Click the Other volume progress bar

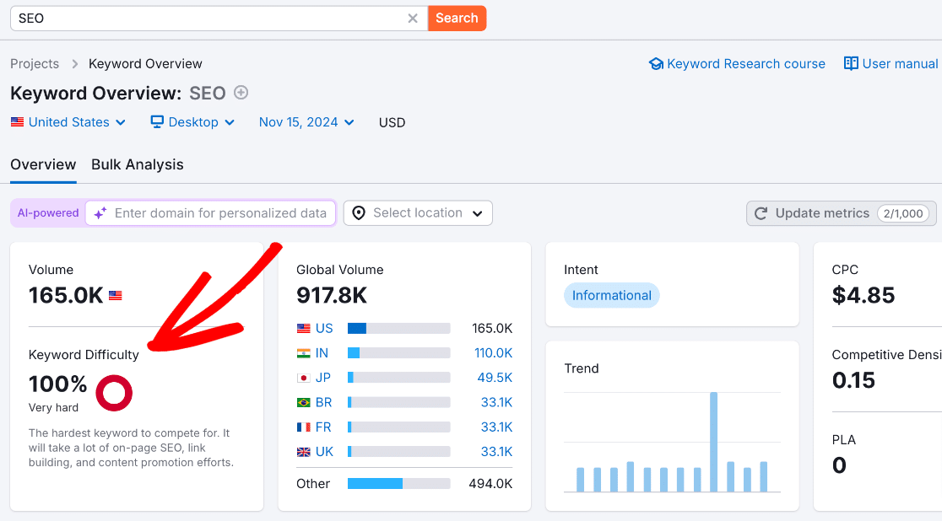tap(398, 484)
